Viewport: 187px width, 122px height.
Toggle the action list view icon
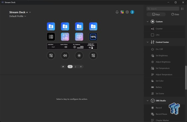coord(182,9)
